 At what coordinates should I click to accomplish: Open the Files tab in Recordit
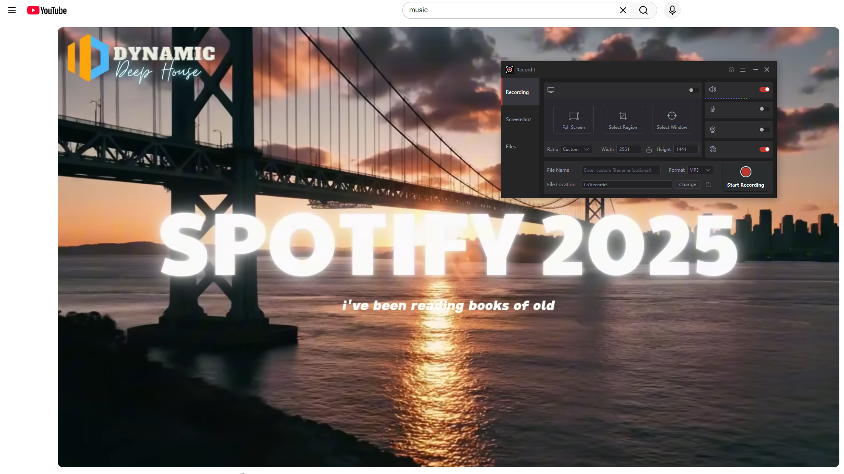(511, 146)
